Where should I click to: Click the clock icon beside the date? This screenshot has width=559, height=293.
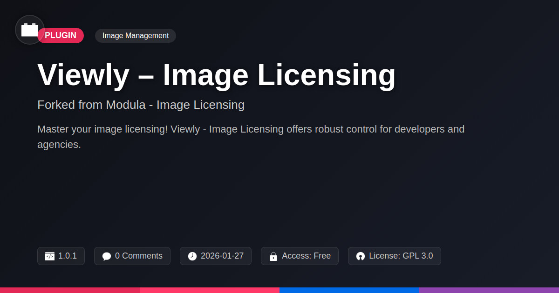(x=192, y=256)
